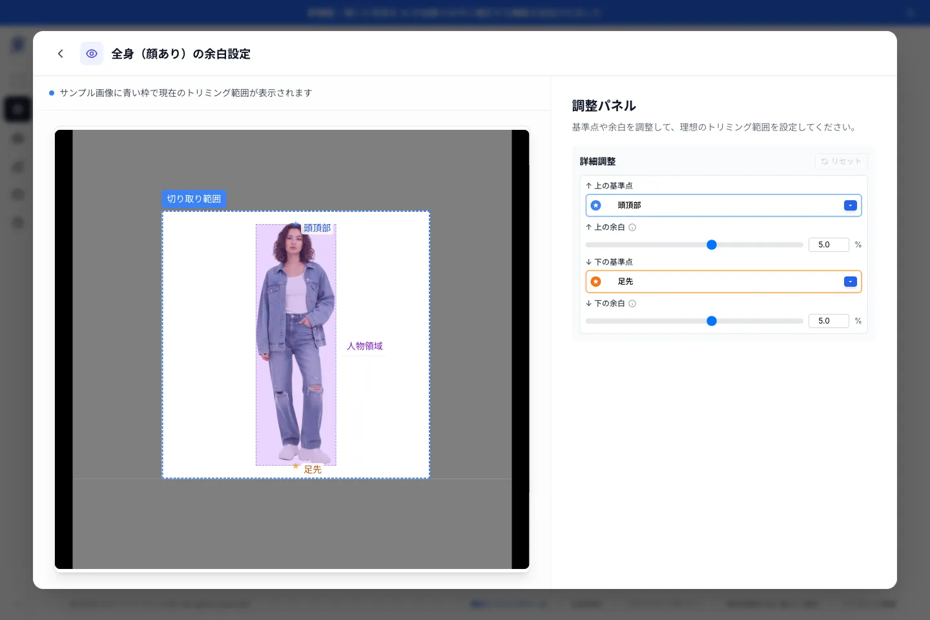The height and width of the screenshot is (620, 930).
Task: Click the 切り取り範囲 label tag
Action: tap(194, 199)
